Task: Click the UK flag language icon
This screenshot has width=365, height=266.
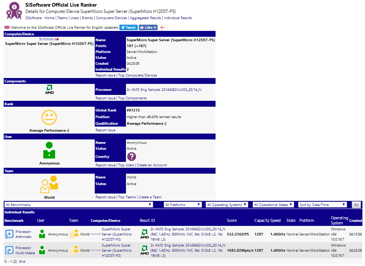Action: point(7,27)
